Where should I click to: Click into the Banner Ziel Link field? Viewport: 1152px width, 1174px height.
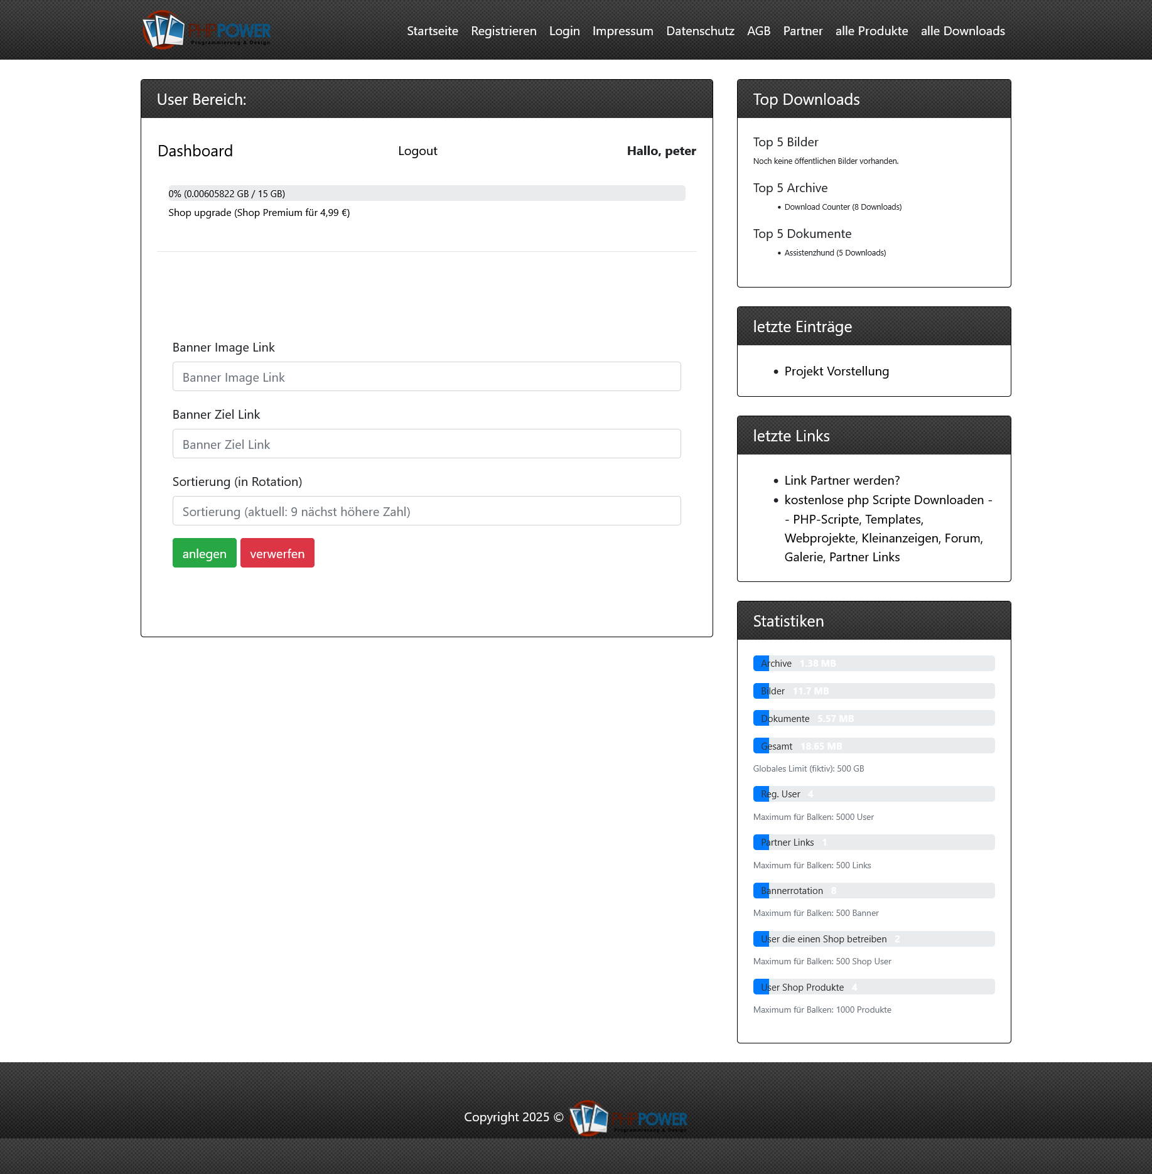click(426, 444)
